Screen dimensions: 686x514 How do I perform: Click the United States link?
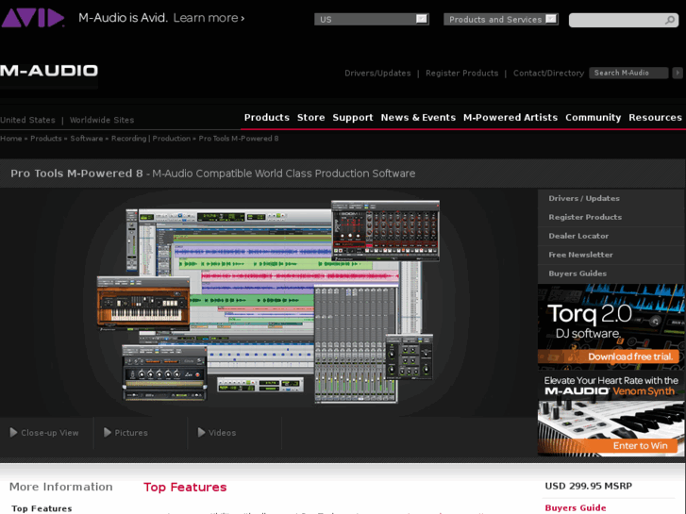[x=27, y=120]
